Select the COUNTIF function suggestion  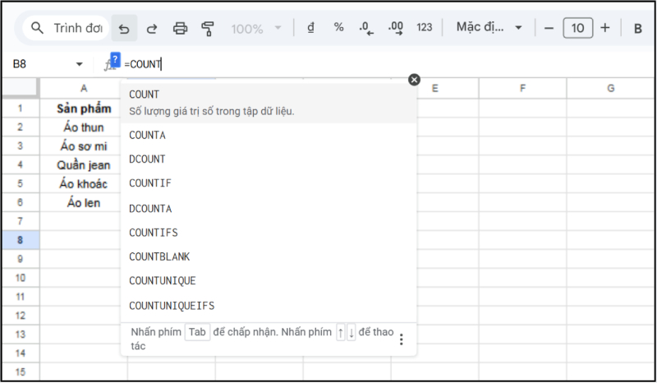pyautogui.click(x=269, y=183)
